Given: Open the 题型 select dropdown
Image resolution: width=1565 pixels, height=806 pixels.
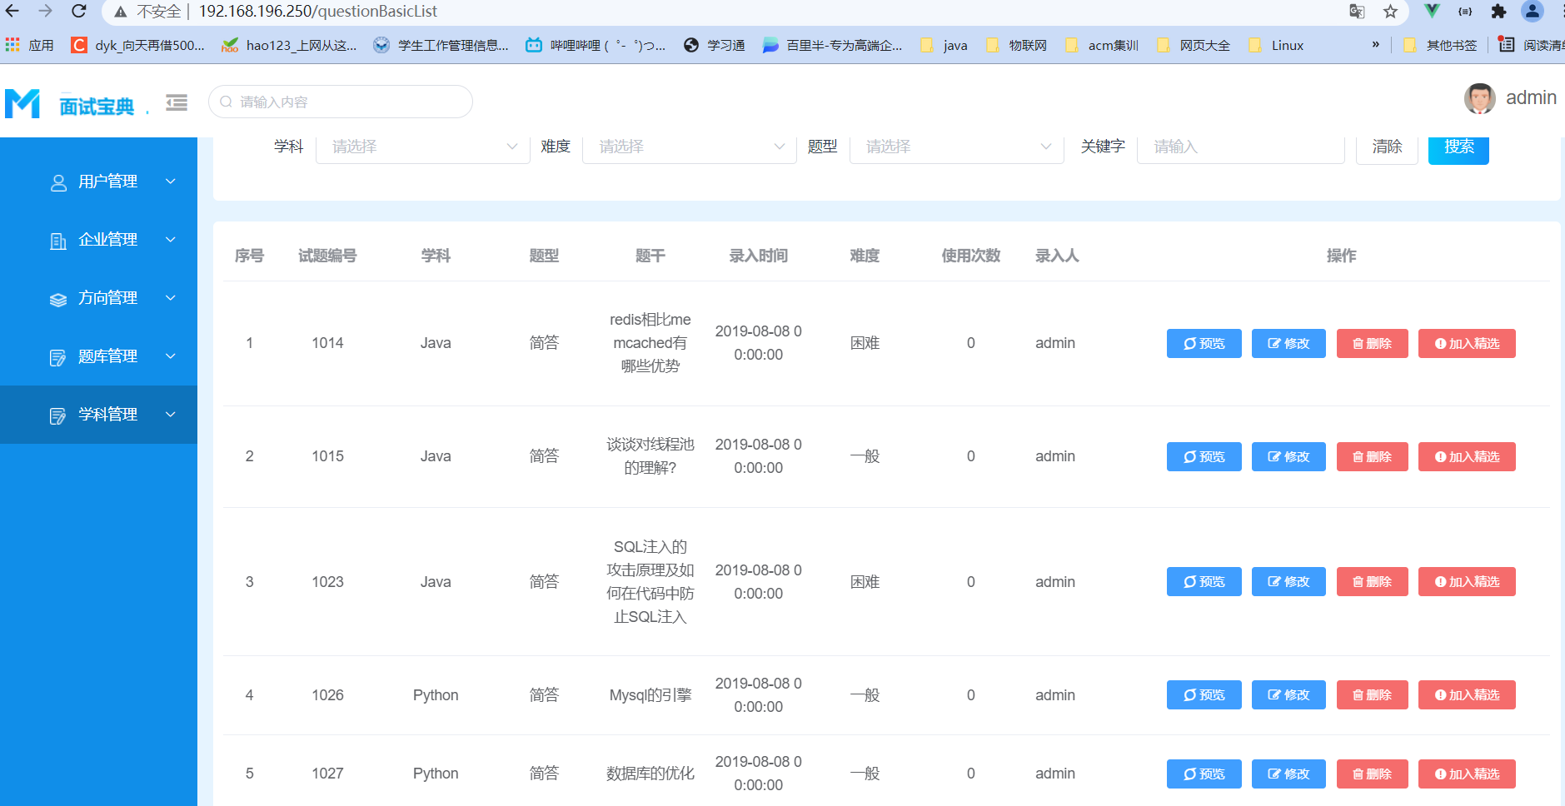Looking at the screenshot, I should [x=957, y=147].
